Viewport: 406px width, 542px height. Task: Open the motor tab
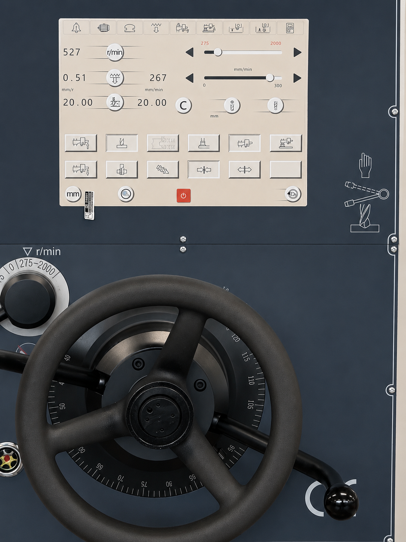(103, 28)
